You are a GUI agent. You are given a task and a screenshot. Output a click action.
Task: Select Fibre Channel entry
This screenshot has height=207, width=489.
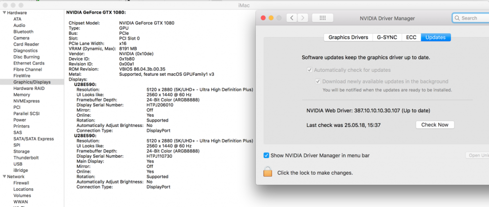click(27, 69)
